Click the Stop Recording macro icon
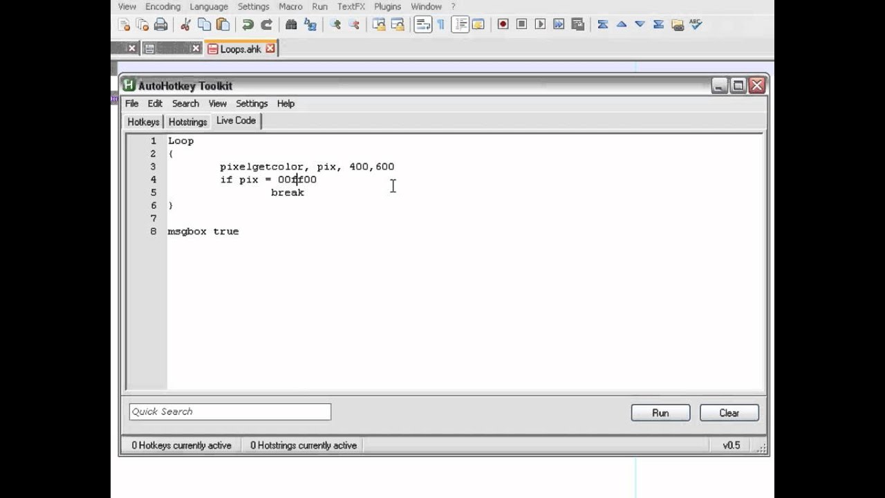885x498 pixels. click(522, 25)
